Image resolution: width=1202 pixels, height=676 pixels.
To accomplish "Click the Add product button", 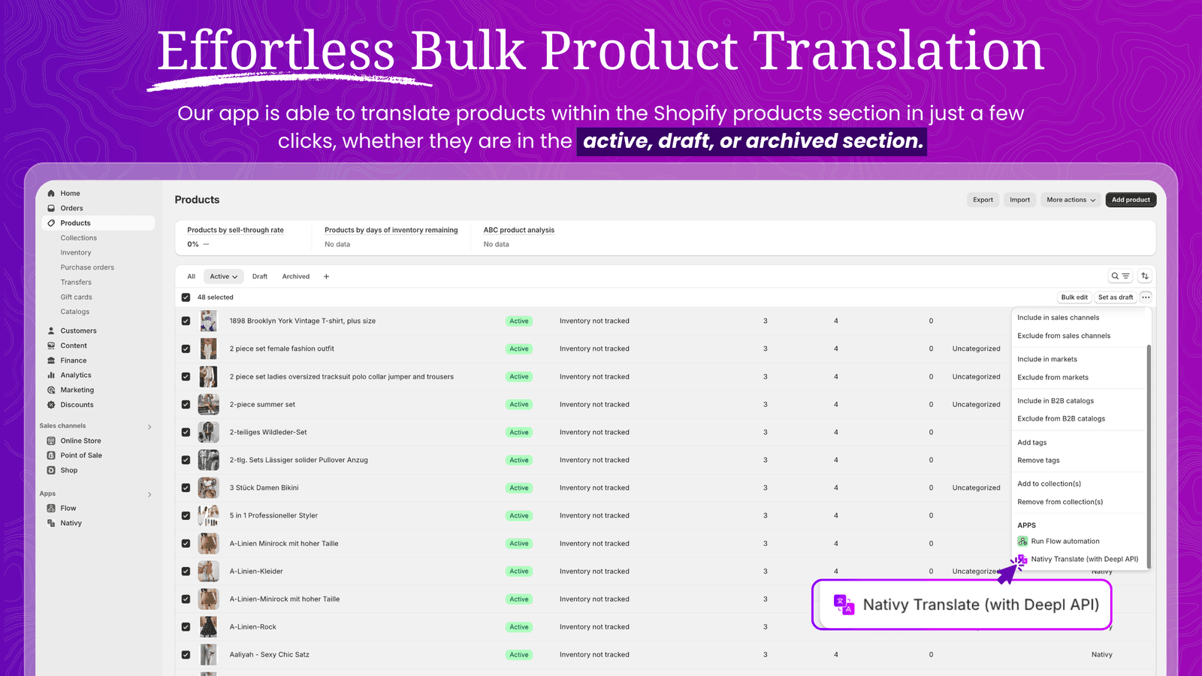I will [x=1131, y=200].
